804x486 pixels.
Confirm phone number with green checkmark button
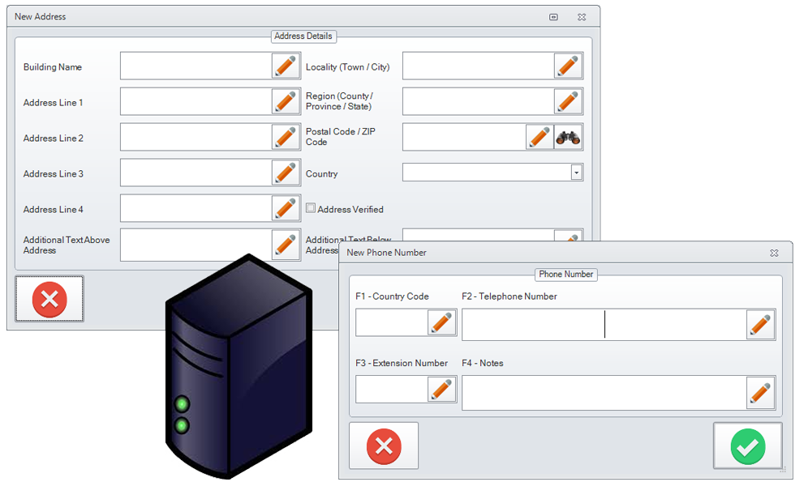[747, 446]
